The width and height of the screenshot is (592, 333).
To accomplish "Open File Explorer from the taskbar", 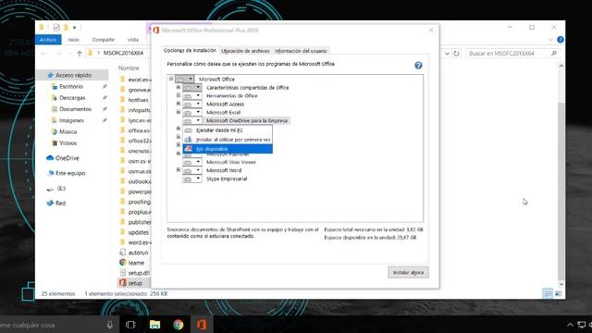I will click(154, 325).
